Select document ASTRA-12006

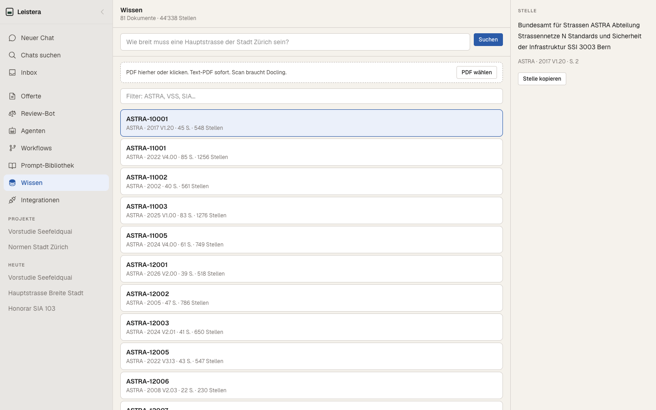312,385
